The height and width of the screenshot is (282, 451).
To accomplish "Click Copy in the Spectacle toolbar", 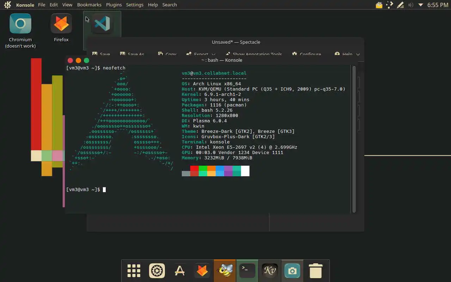I will [x=167, y=54].
